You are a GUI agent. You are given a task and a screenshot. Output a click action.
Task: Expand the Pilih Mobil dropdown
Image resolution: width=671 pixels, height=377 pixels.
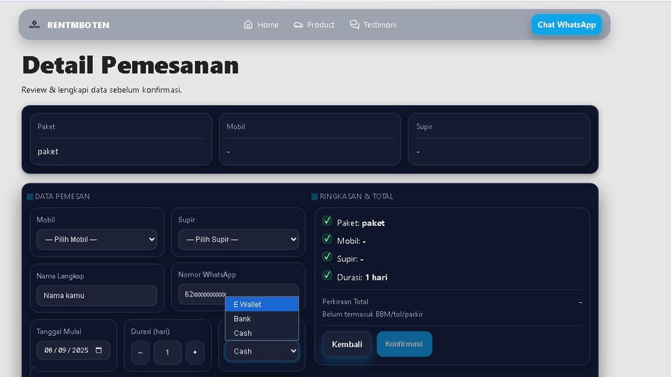click(96, 239)
